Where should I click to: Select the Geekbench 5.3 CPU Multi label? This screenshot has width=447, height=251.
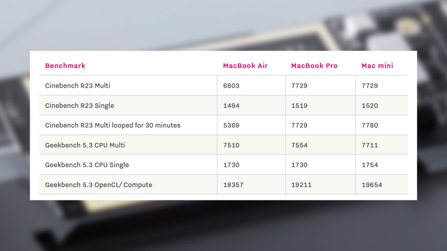click(x=85, y=145)
